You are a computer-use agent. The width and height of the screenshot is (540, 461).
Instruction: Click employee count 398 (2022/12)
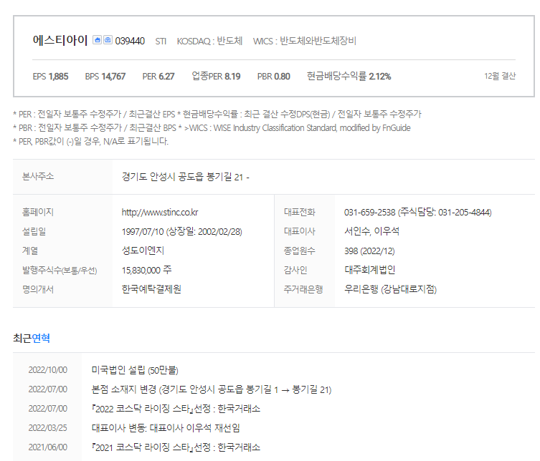[369, 251]
